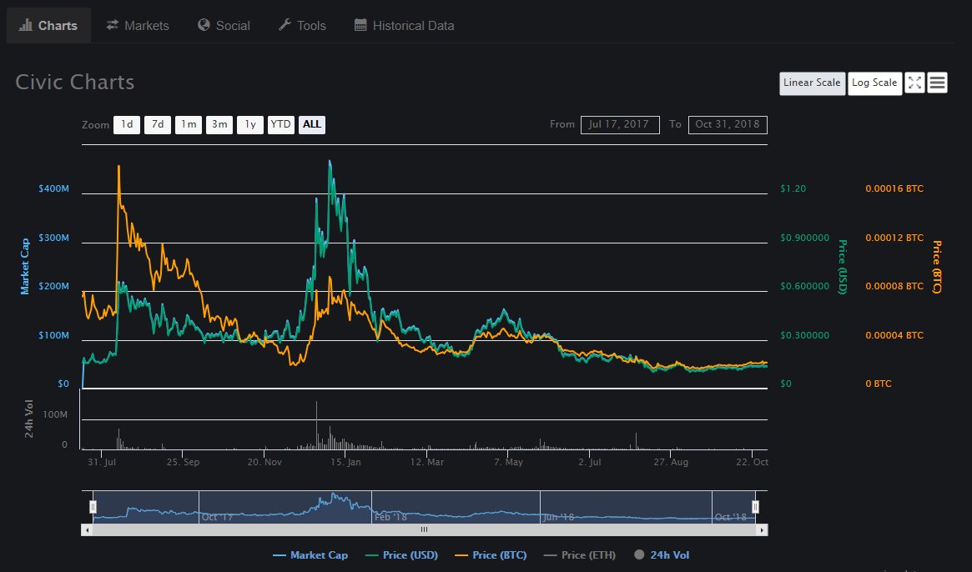The height and width of the screenshot is (572, 972).
Task: Click the scrollbar left arrow
Action: point(87,530)
